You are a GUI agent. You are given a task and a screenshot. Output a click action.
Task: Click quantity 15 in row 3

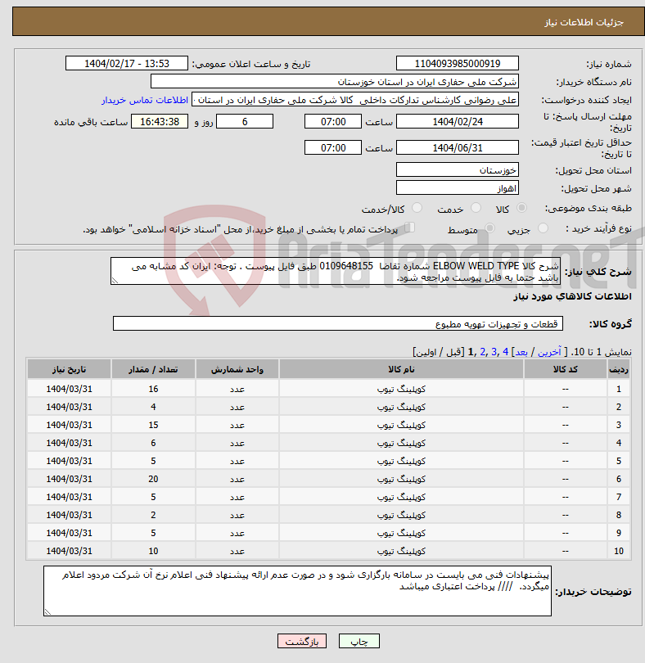click(153, 425)
